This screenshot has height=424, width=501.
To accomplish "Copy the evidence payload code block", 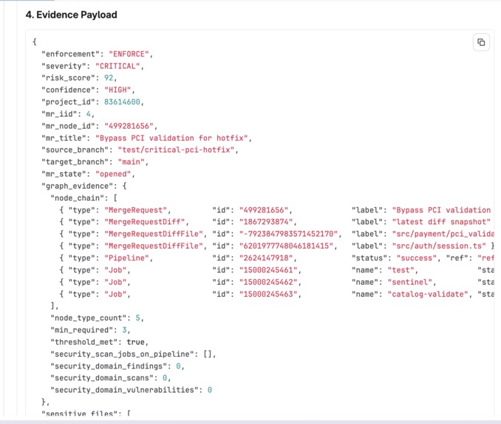I will [x=481, y=42].
